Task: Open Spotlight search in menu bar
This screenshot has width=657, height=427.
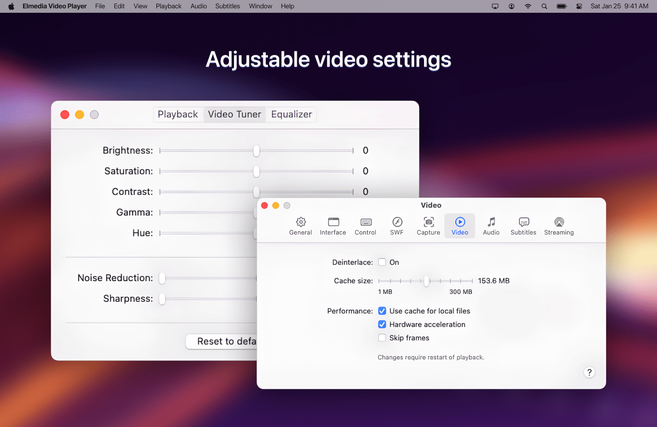Action: [544, 6]
